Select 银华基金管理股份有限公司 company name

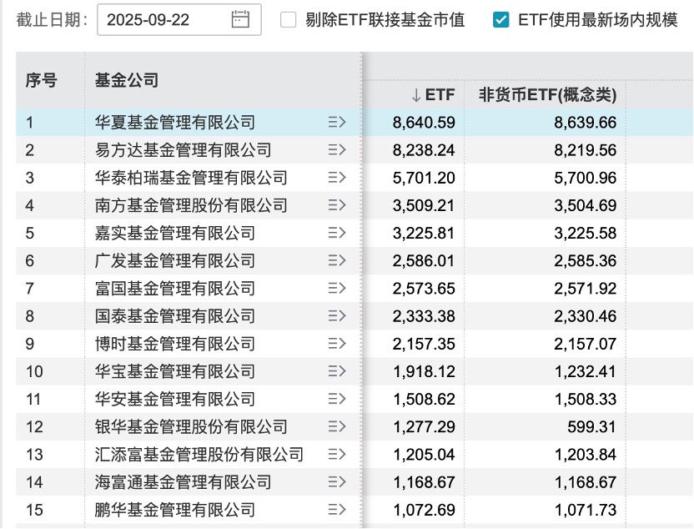[191, 426]
